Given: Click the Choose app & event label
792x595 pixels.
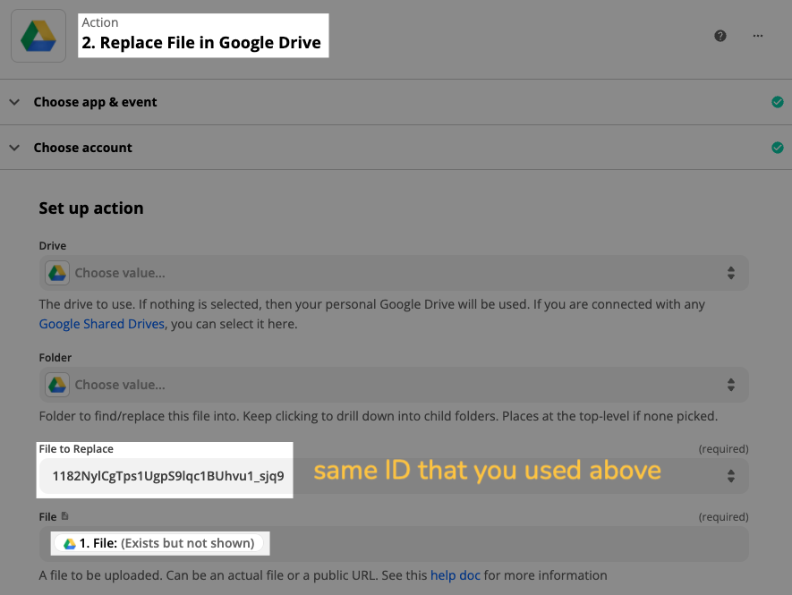Looking at the screenshot, I should pyautogui.click(x=96, y=102).
